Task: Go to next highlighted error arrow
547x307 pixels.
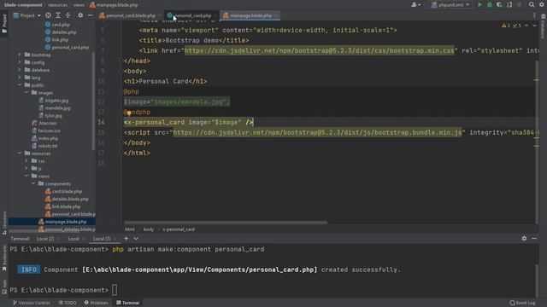Action: (534, 26)
